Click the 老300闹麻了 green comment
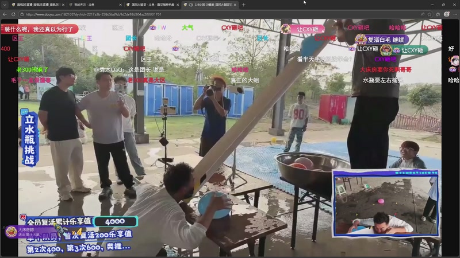Image resolution: width=460 pixels, height=258 pixels. click(32, 69)
